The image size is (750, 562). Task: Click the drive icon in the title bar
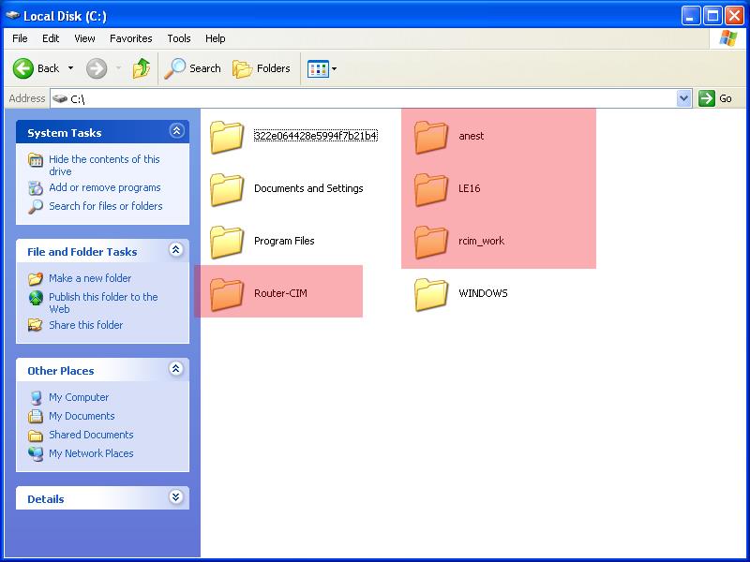click(12, 15)
